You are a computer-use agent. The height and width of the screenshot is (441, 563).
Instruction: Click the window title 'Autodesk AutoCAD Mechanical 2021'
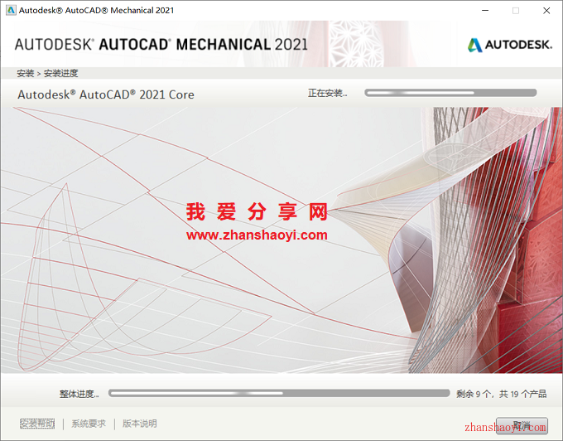(x=96, y=11)
